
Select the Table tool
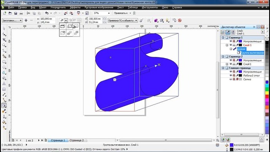tap(4, 89)
